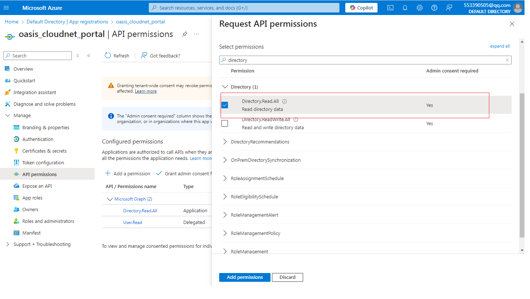Viewport: 530px width, 299px height.
Task: Show info for Directory.ReadWrite.All
Action: [x=296, y=120]
